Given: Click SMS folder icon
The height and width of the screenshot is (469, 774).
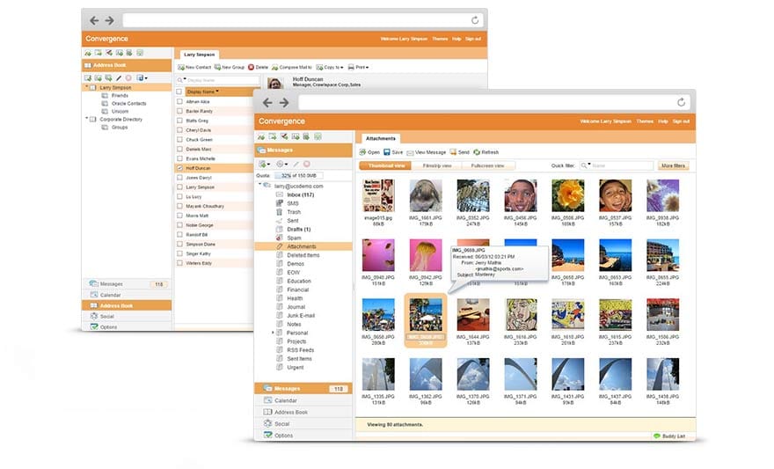Looking at the screenshot, I should tap(280, 203).
